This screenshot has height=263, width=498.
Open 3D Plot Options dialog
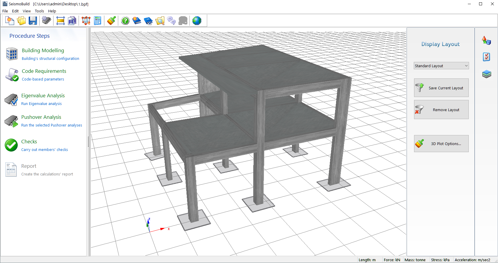point(441,144)
